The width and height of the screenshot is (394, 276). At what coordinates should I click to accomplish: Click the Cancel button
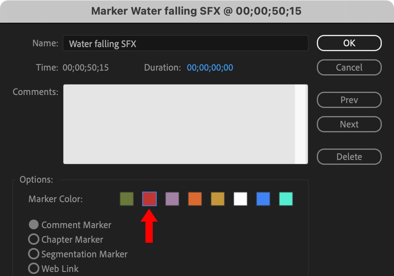coord(349,67)
